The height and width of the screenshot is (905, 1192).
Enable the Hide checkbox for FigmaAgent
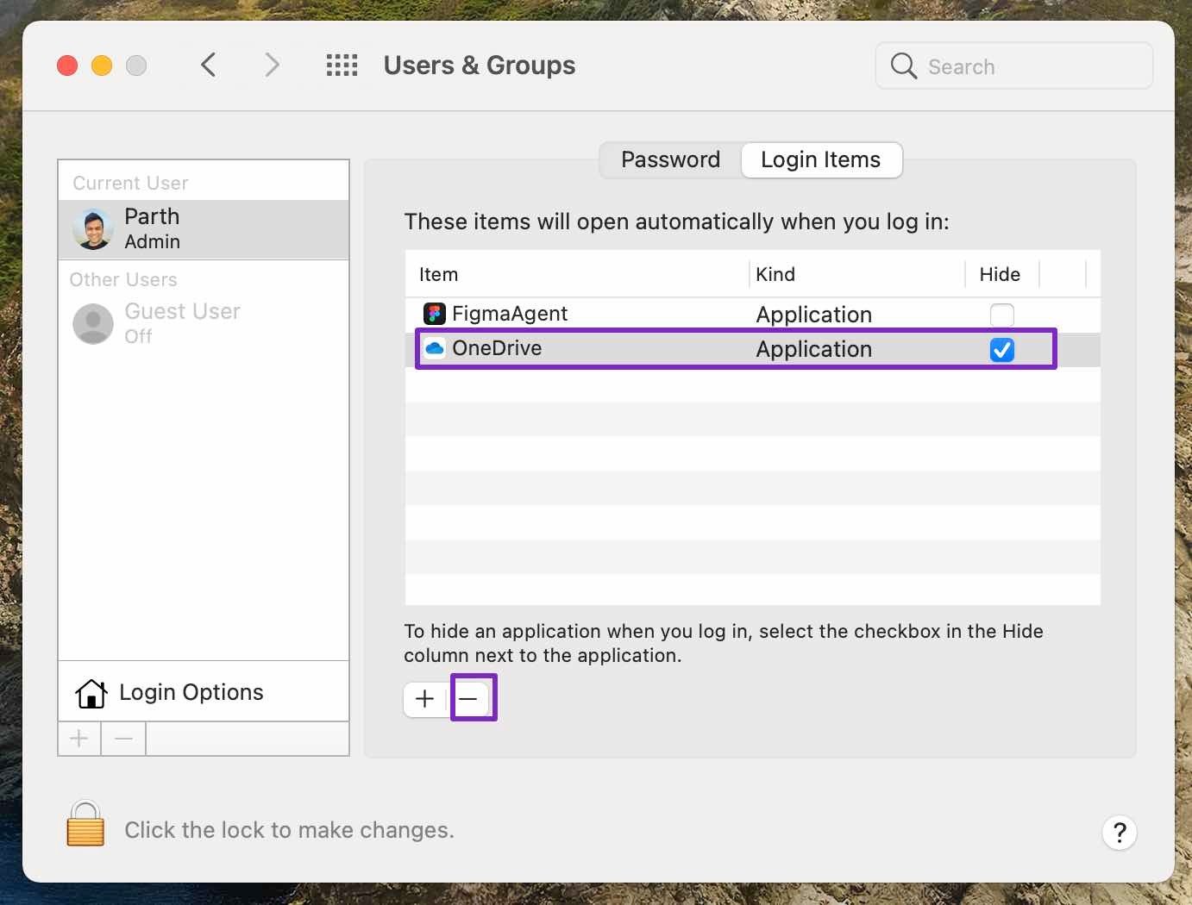point(1001,315)
